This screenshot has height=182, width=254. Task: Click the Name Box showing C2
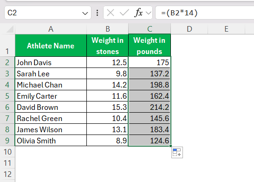pyautogui.click(x=48, y=13)
